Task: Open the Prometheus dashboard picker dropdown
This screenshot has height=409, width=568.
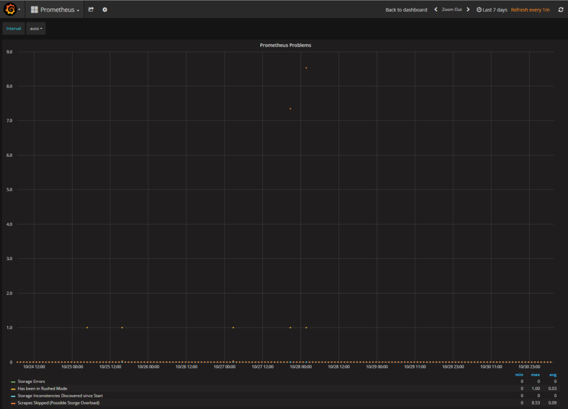Action: (x=59, y=9)
